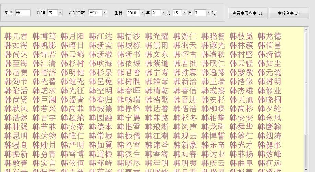Select the name 韩清秋
This screenshot has height=172, width=315.
[213, 54]
